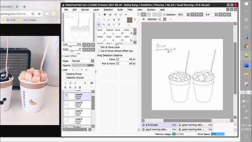
Task: Click the Undo button above the canvas
Action: pos(143,15)
